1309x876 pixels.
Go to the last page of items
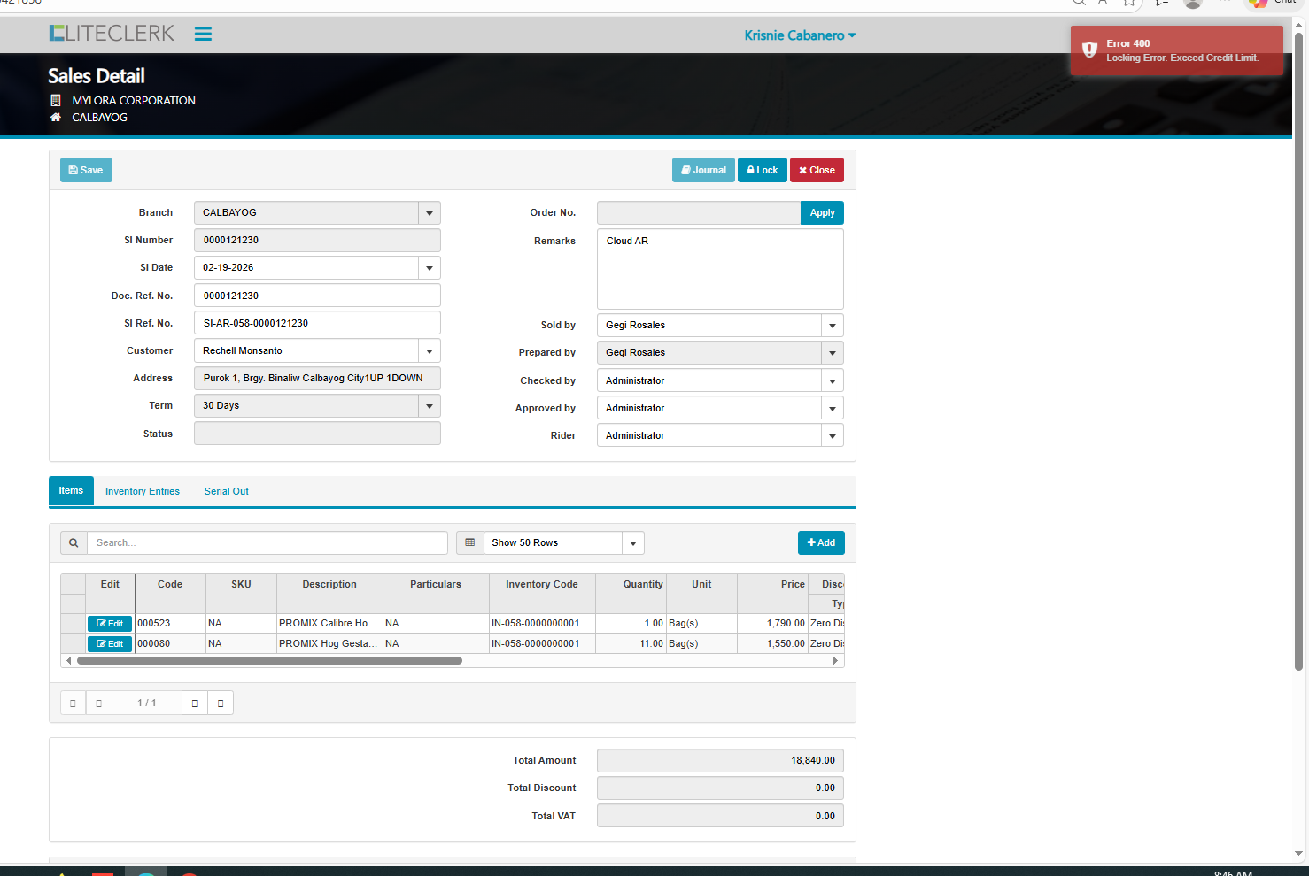[221, 703]
